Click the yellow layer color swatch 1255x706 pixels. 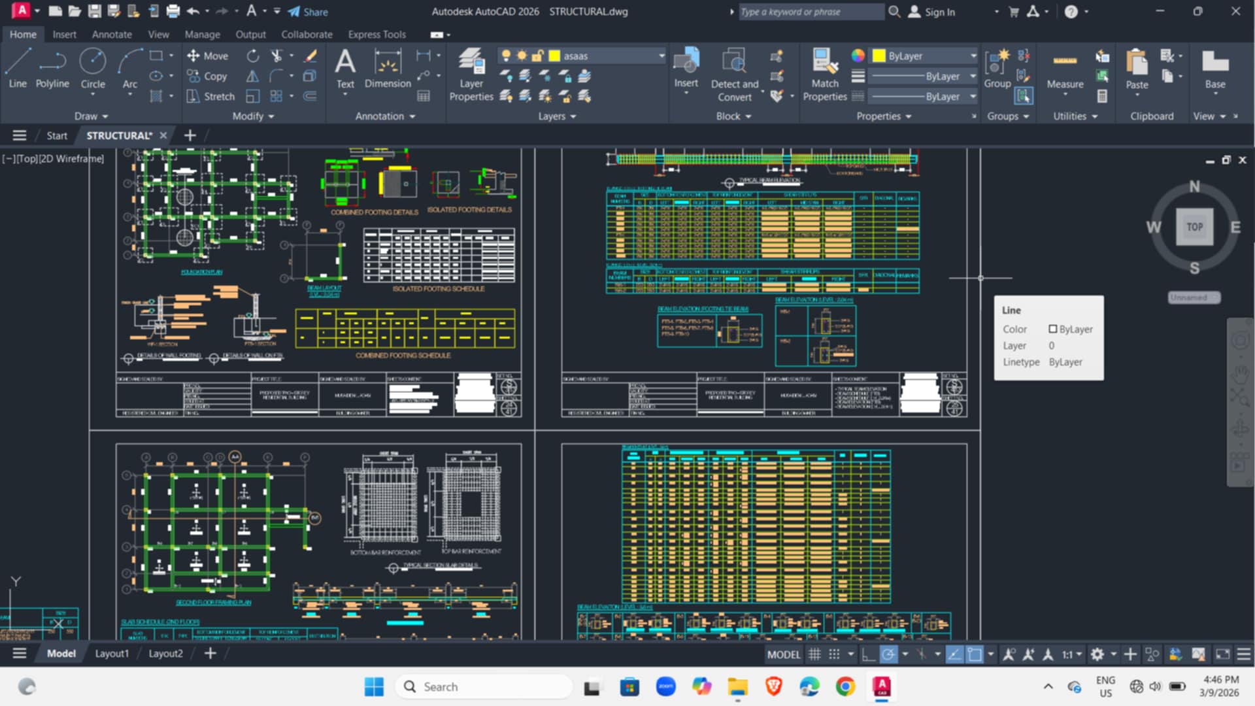[554, 56]
